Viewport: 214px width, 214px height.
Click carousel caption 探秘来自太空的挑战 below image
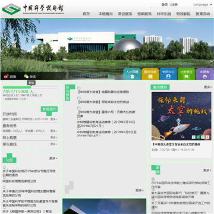tap(176, 144)
